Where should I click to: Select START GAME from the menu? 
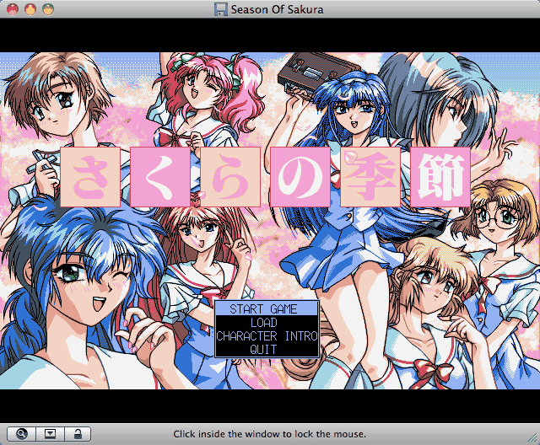pos(266,309)
